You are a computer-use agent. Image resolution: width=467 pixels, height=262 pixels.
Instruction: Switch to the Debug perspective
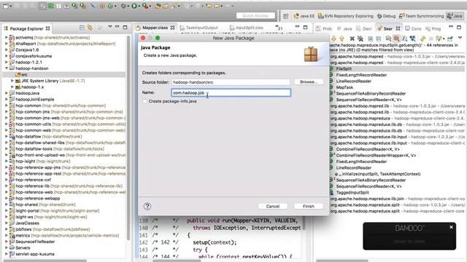coord(386,16)
